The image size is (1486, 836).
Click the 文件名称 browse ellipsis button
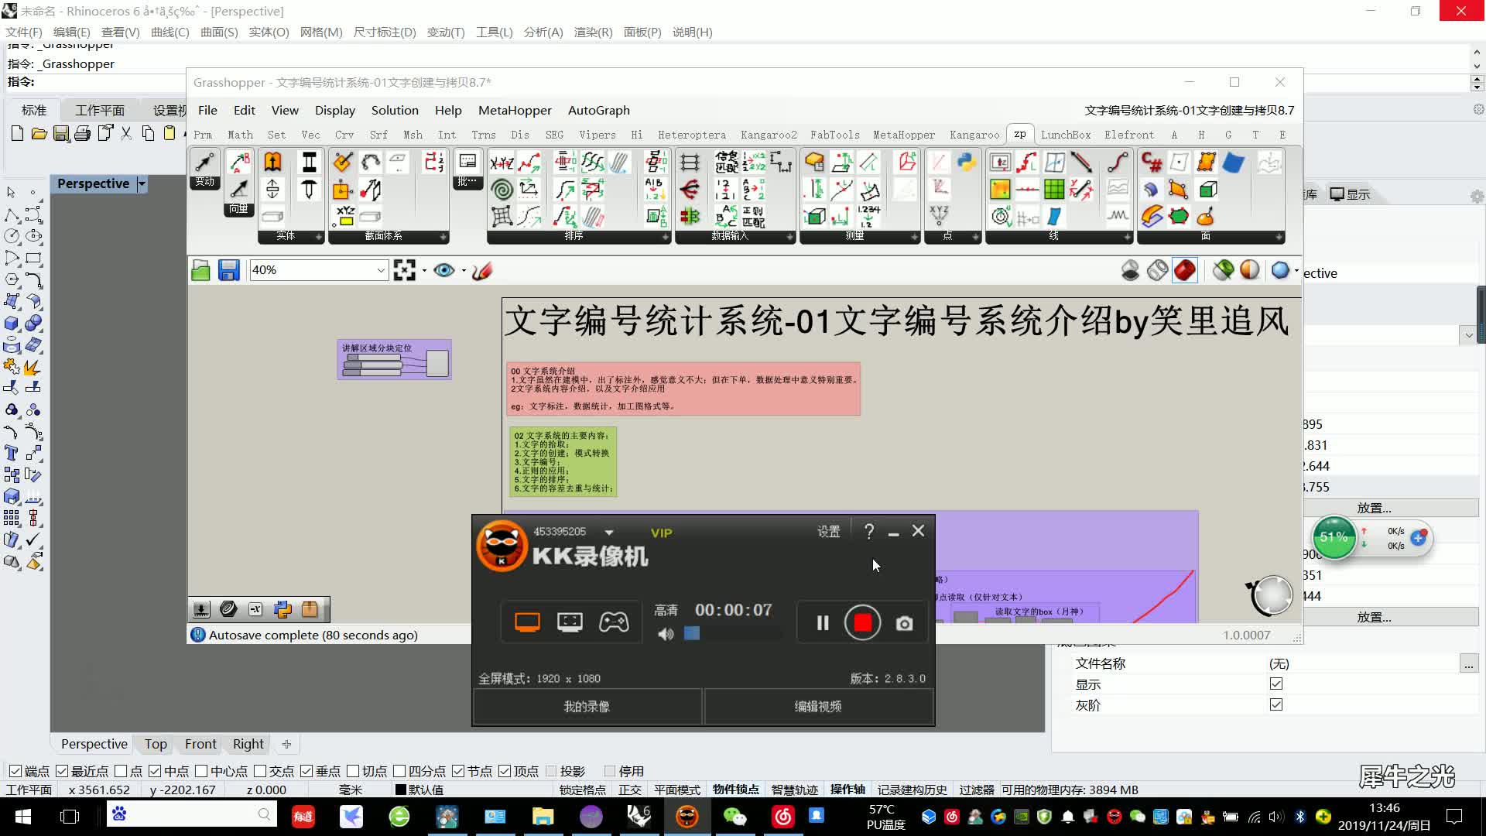tap(1468, 664)
